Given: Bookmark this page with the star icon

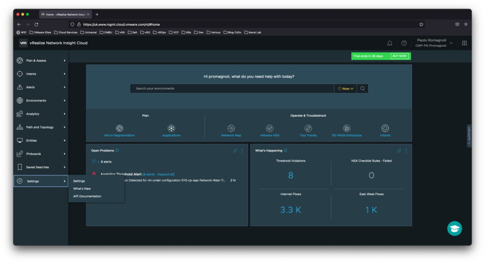Looking at the screenshot, I should [421, 25].
